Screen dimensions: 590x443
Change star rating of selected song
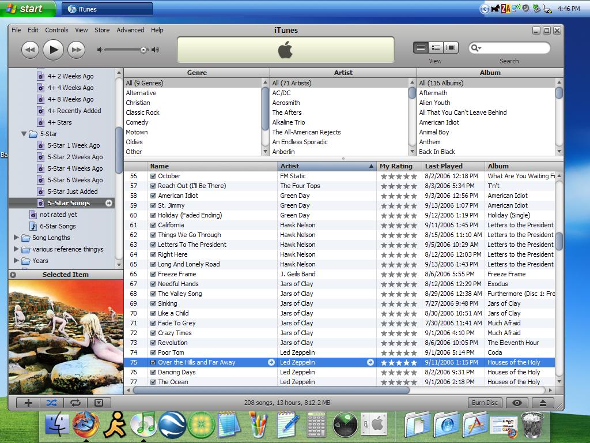tap(399, 362)
